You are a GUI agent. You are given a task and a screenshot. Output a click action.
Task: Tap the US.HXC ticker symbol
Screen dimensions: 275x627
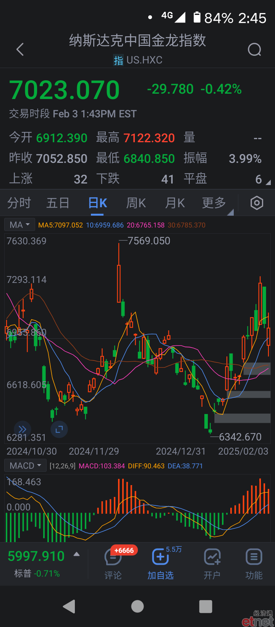pyautogui.click(x=144, y=60)
